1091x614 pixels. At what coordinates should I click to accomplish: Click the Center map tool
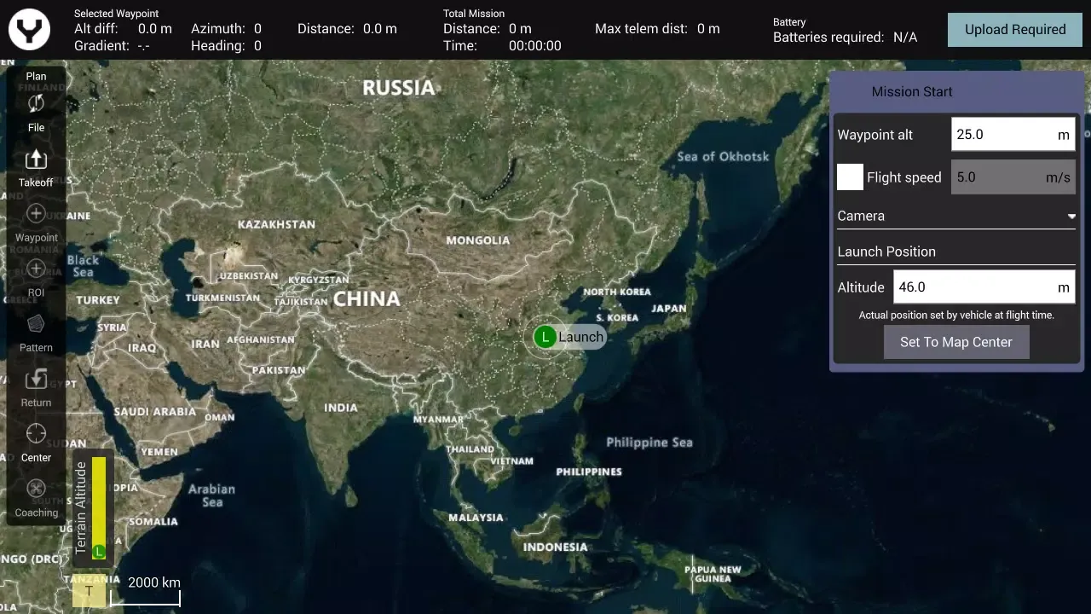(36, 443)
